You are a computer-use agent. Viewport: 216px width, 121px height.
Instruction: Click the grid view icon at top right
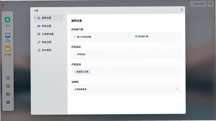pyautogui.click(x=211, y=4)
